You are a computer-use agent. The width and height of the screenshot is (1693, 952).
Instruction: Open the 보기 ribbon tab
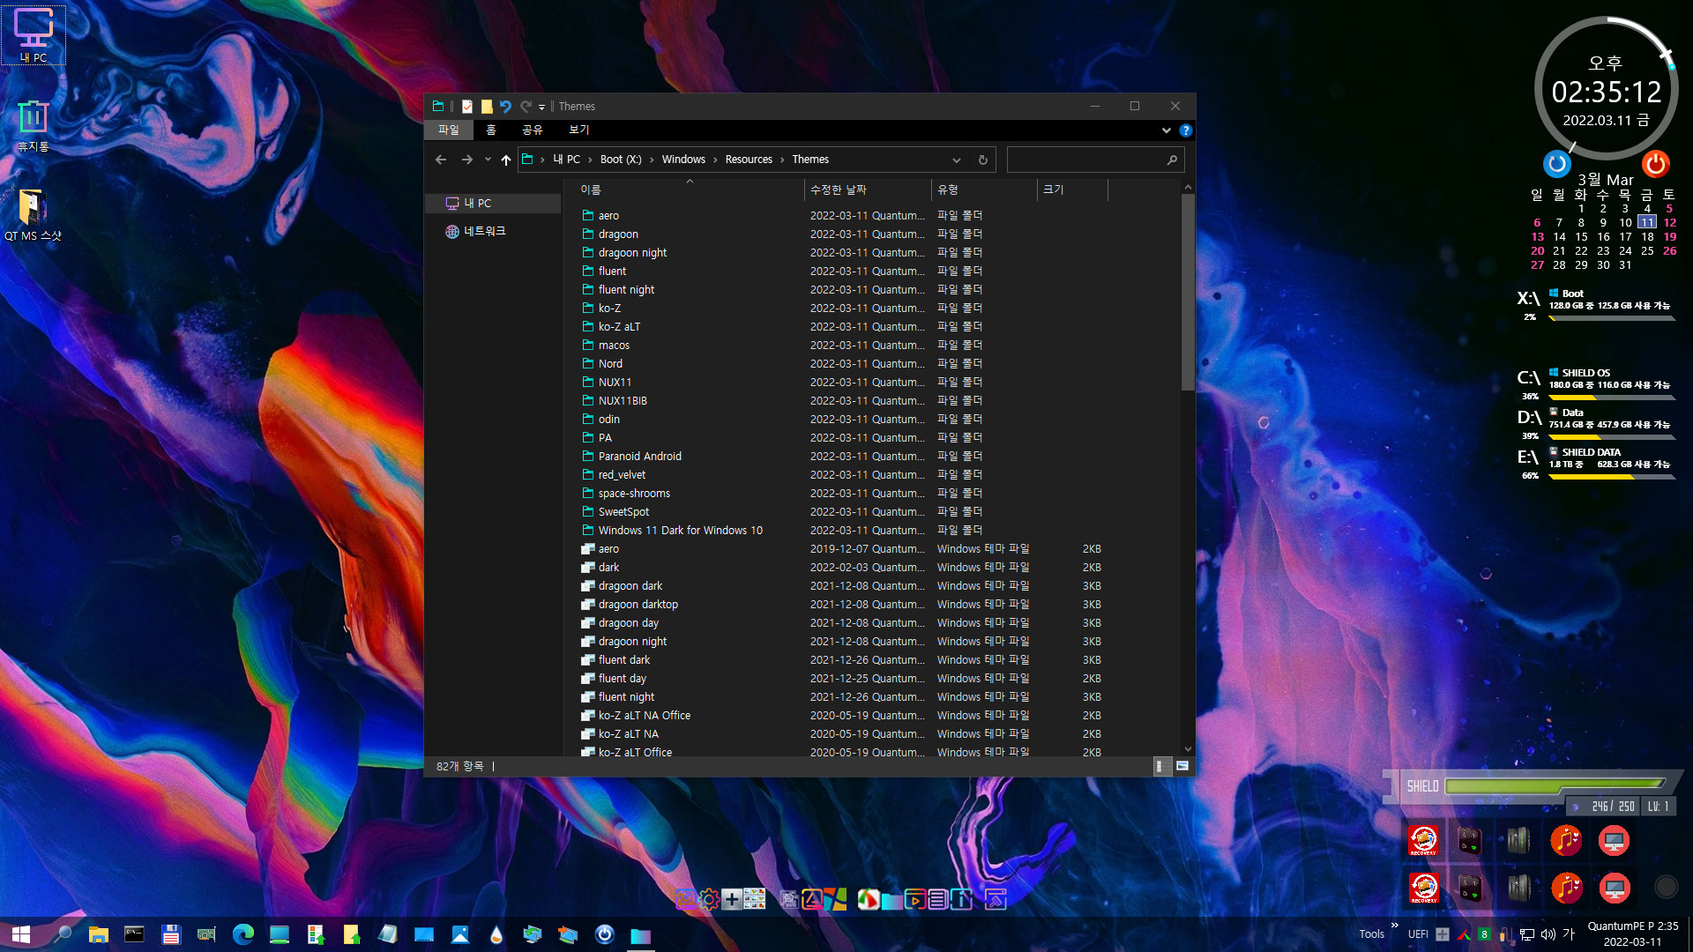pyautogui.click(x=578, y=130)
